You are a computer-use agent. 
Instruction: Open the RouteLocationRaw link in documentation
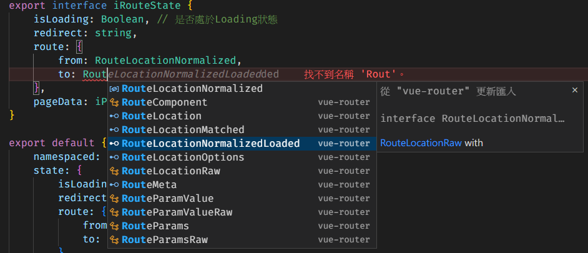coord(421,143)
